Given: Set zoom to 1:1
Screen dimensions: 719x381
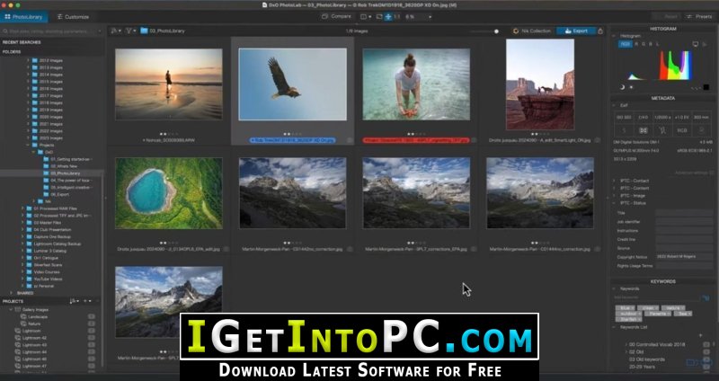Looking at the screenshot, I should tap(397, 17).
